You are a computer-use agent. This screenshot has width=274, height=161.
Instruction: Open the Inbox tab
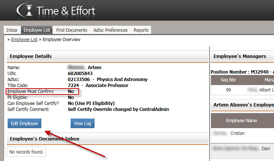click(x=12, y=30)
